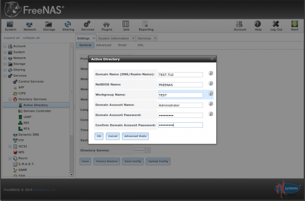Open the Alert indicator icon
This screenshot has width=305, height=201.
295,26
